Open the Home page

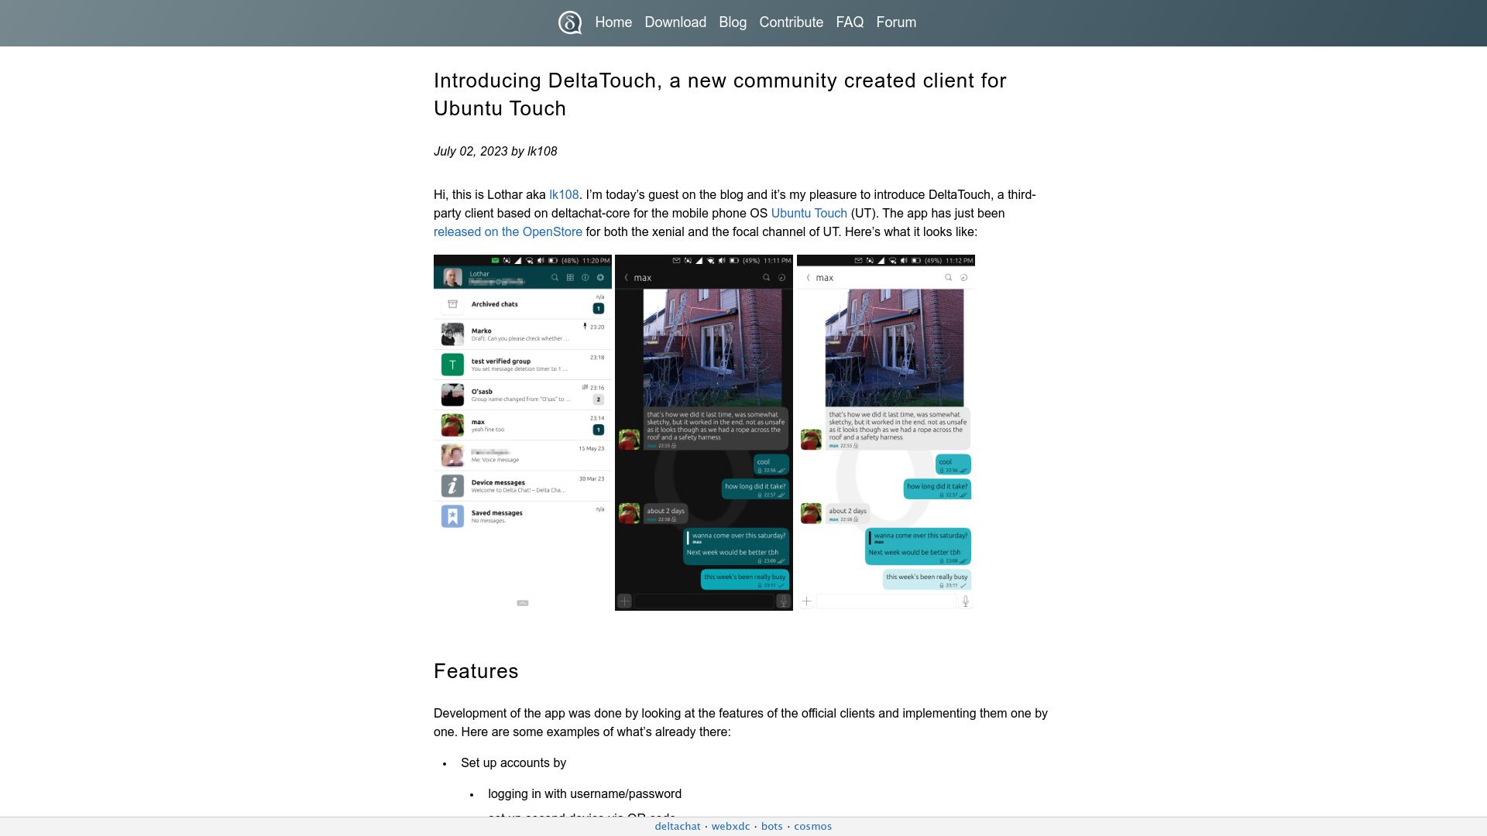click(613, 22)
